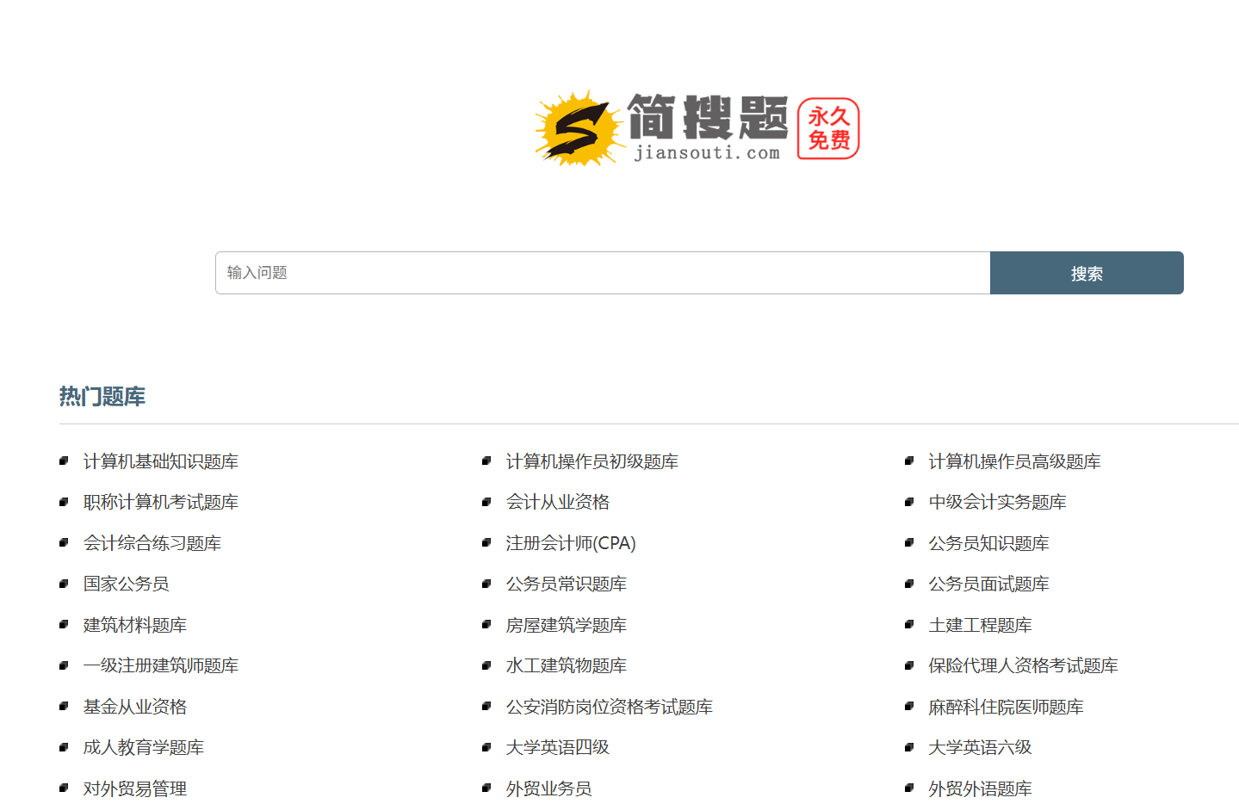Viewport: 1239px width, 810px height.
Task: Click the 简搜题 logo image
Action: 697,128
